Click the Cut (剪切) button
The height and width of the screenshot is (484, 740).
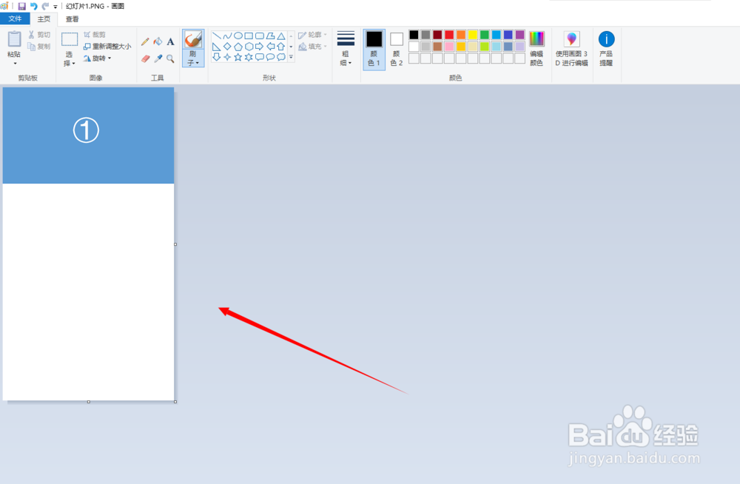coord(39,35)
